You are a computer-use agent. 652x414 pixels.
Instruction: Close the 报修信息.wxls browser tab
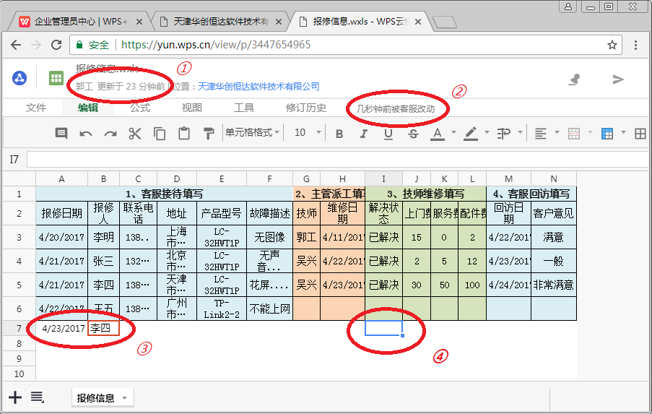pyautogui.click(x=418, y=22)
